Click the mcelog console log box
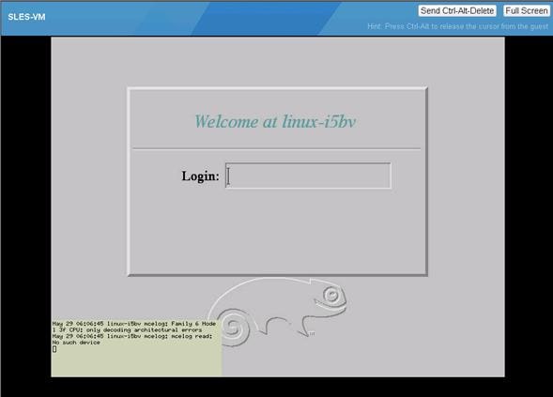 point(136,348)
